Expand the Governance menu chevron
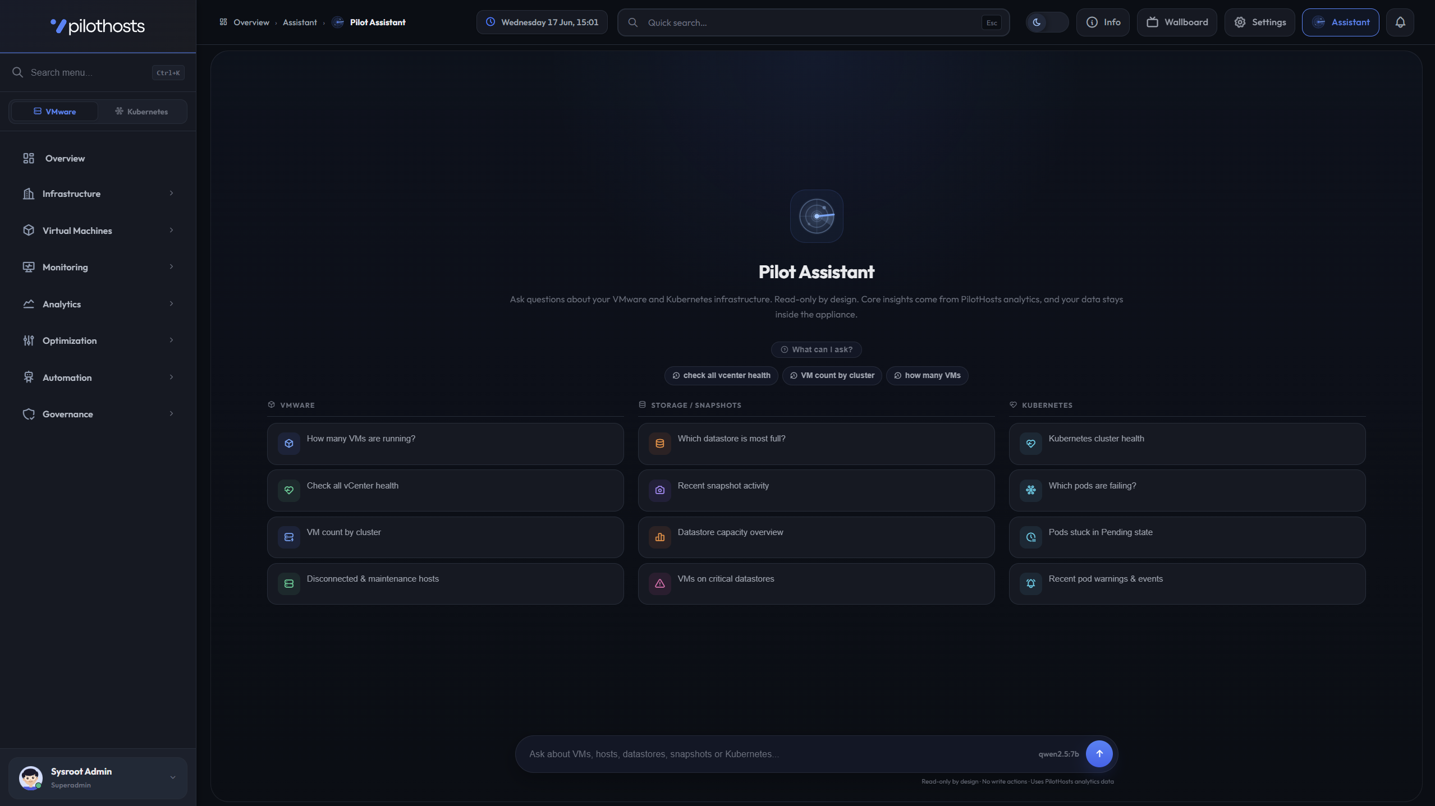 pyautogui.click(x=171, y=414)
